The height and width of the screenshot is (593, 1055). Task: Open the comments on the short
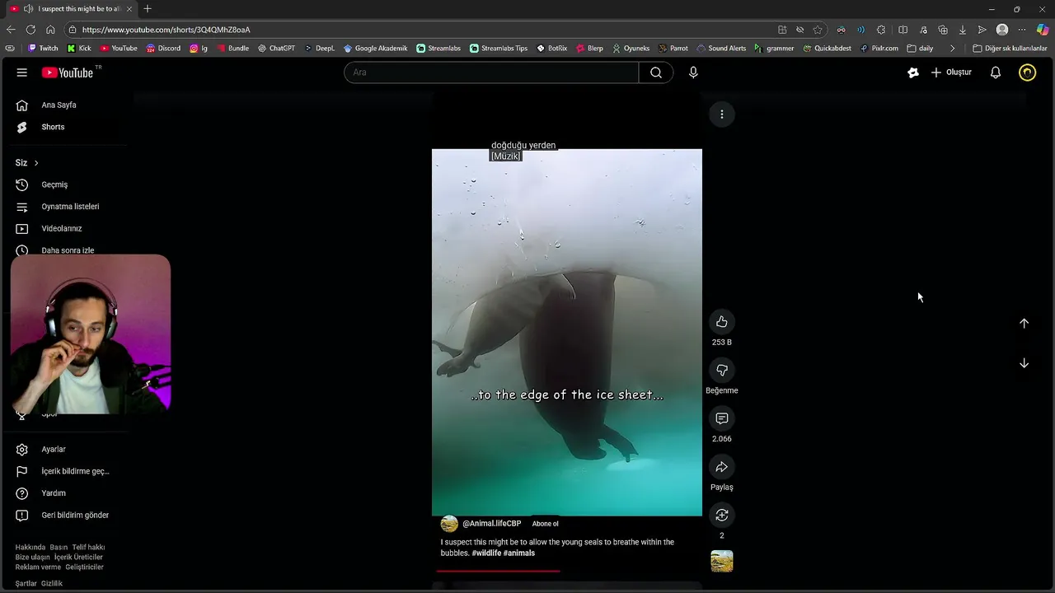click(x=722, y=418)
